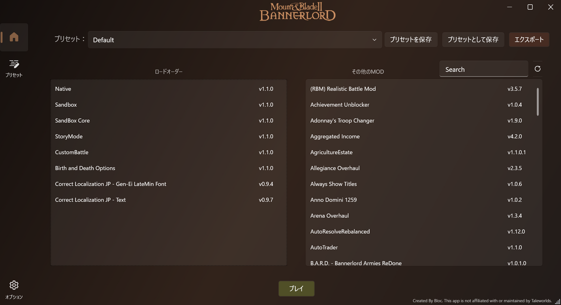
Task: Expand the Default preset dropdown
Action: [374, 40]
